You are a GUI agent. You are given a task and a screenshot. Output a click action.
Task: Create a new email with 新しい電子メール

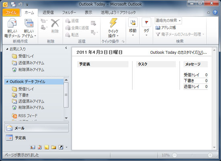(x=12, y=28)
